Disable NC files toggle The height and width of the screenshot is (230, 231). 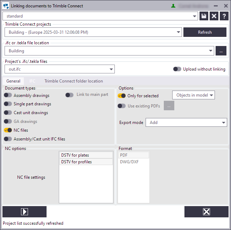pyautogui.click(x=8, y=130)
